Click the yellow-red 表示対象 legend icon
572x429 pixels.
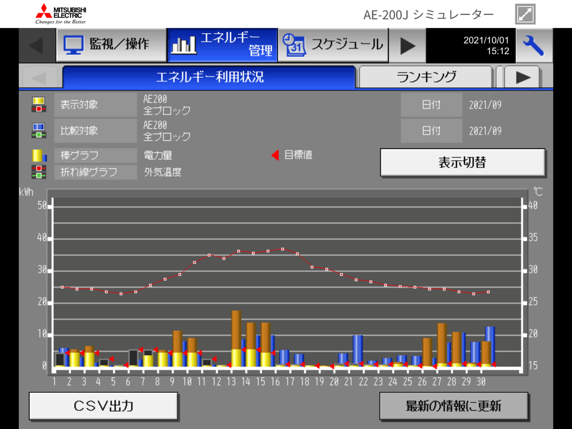[x=39, y=104]
